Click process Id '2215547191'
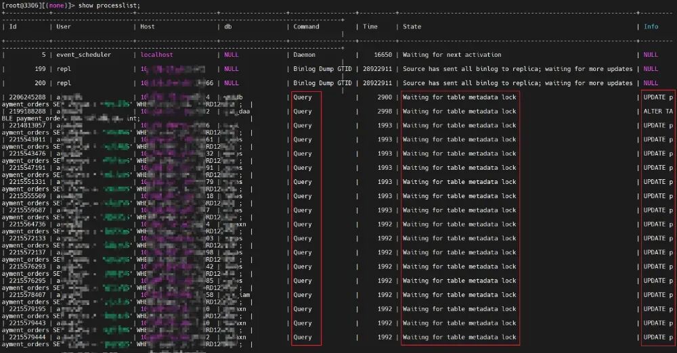This screenshot has width=677, height=353. pos(27,168)
